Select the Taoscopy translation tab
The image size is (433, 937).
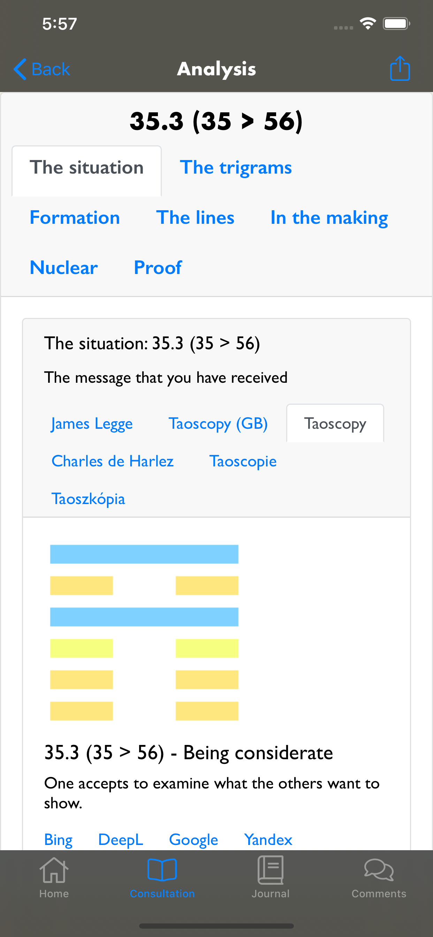pyautogui.click(x=335, y=424)
